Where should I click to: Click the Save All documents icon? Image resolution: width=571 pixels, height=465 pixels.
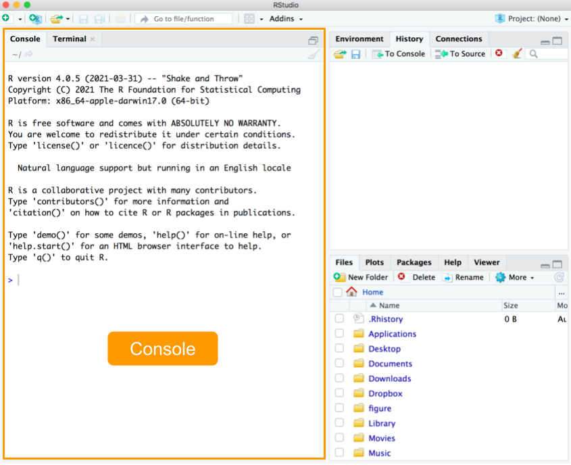[99, 19]
